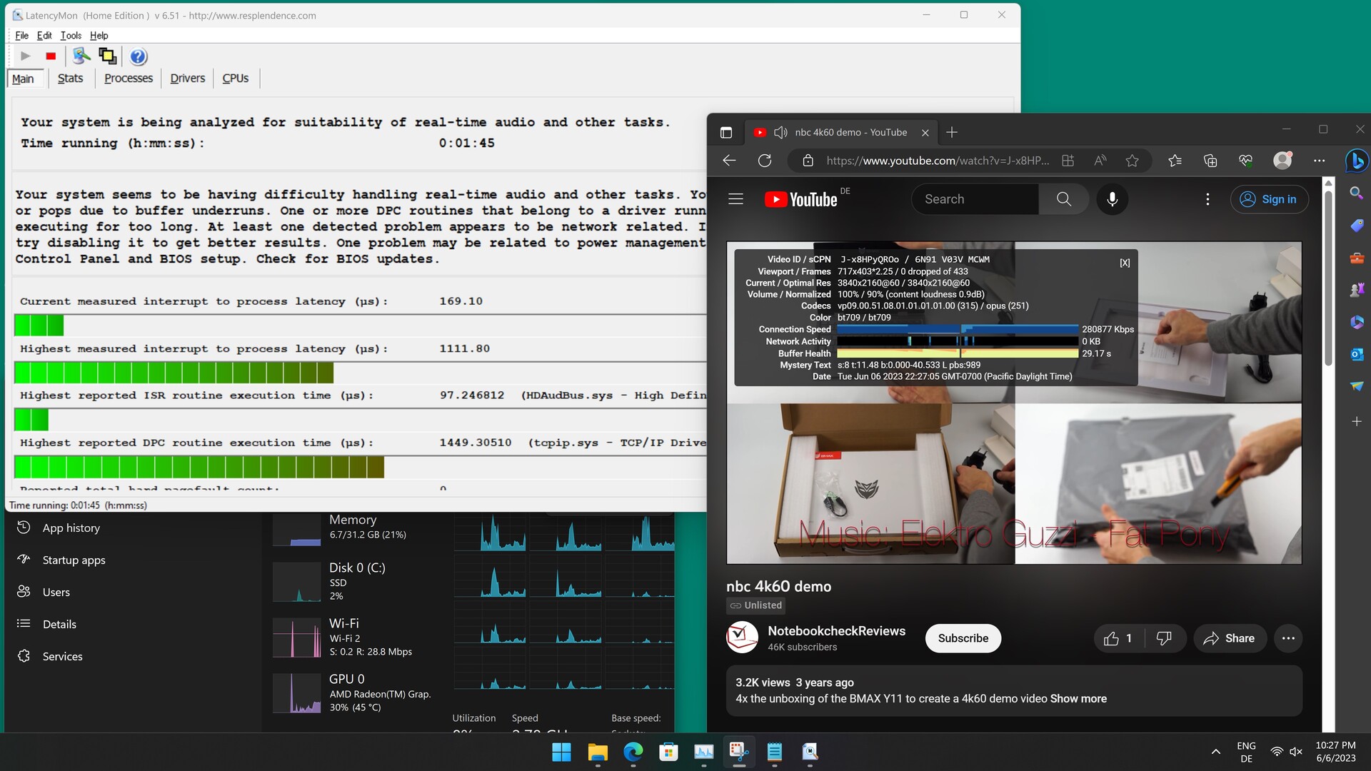Switch to the Drivers tab
The height and width of the screenshot is (771, 1371).
[187, 79]
